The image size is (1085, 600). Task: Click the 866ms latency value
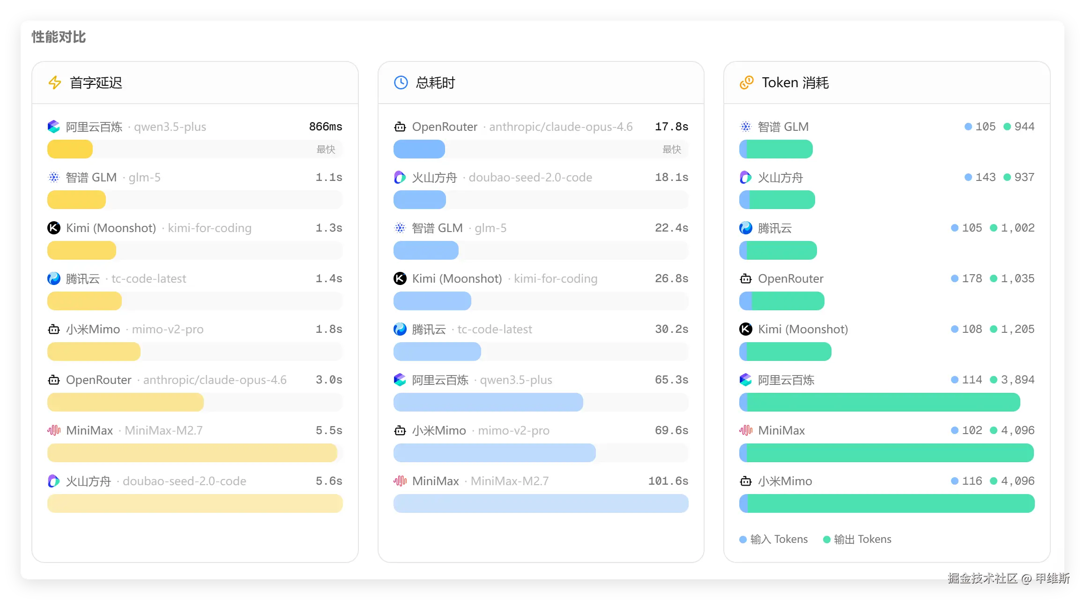[x=326, y=127]
